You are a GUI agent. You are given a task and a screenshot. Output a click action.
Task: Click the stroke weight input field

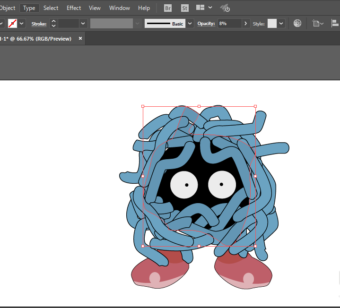[x=68, y=24]
